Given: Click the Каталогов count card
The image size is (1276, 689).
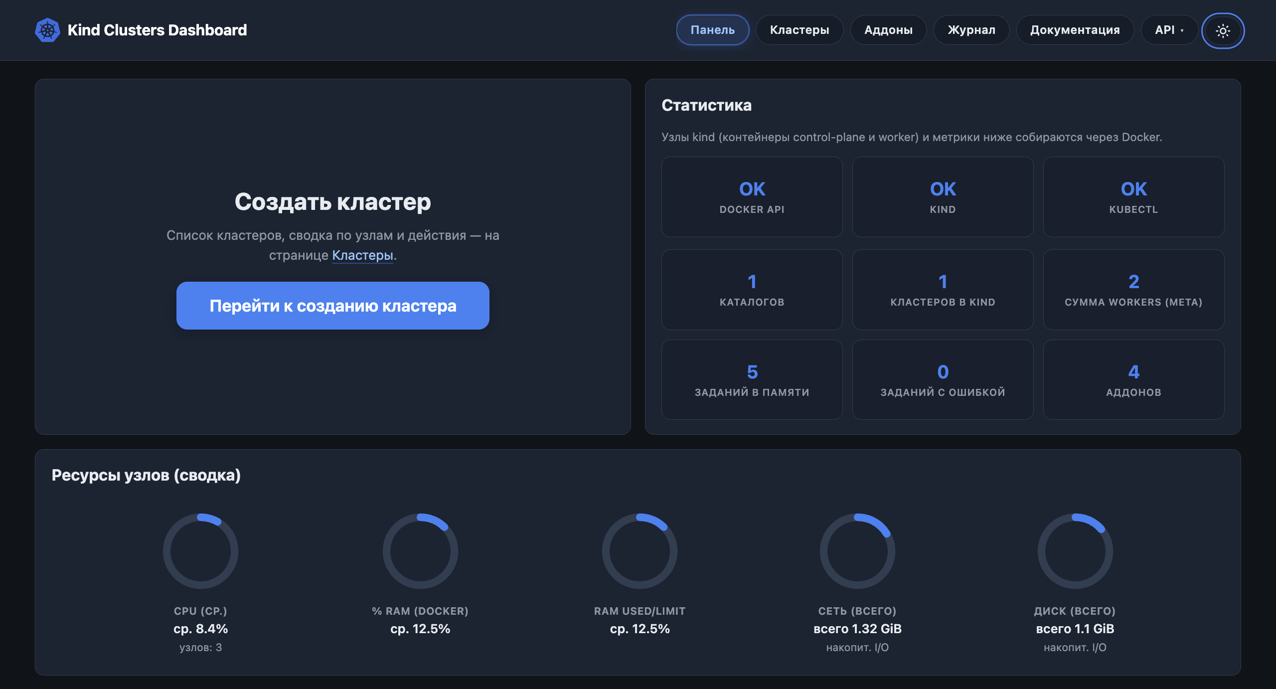Looking at the screenshot, I should [752, 290].
